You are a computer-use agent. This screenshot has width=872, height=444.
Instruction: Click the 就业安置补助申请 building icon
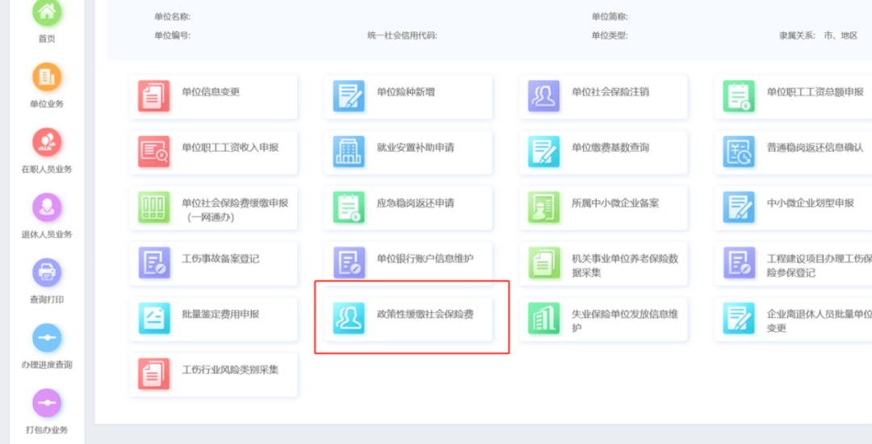click(349, 152)
